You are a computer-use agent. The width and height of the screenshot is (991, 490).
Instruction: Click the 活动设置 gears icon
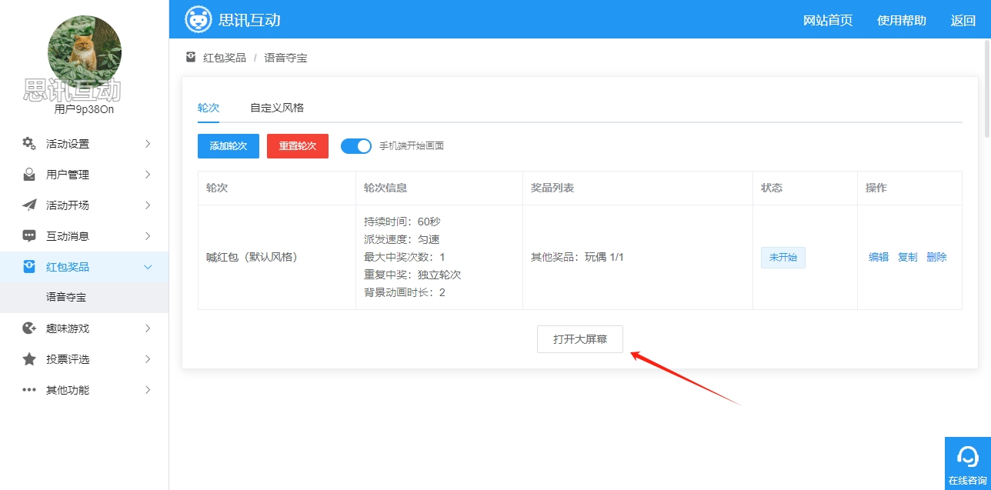click(x=29, y=144)
